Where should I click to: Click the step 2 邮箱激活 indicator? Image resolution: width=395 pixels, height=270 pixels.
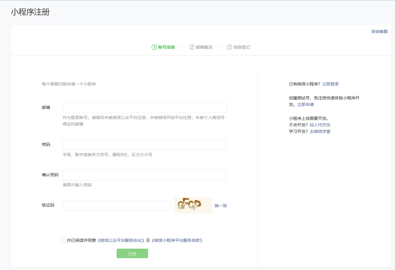point(201,47)
